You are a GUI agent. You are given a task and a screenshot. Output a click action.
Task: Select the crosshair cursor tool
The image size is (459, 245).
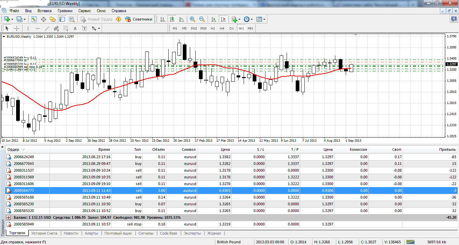(16, 29)
